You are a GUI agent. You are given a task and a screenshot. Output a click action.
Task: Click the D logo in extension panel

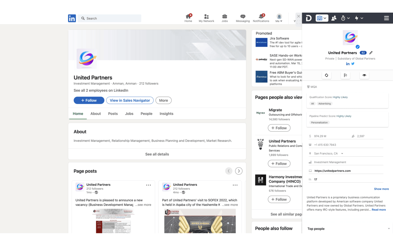[309, 18]
